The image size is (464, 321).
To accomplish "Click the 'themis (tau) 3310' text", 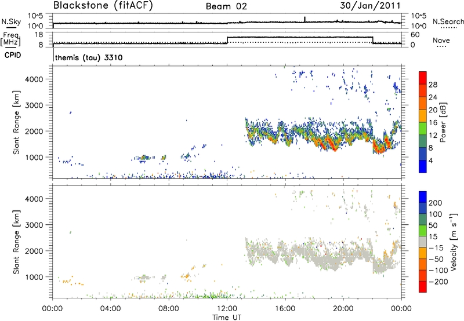I will tap(89, 57).
